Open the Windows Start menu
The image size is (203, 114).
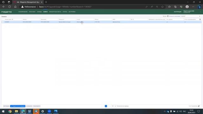pos(3,111)
